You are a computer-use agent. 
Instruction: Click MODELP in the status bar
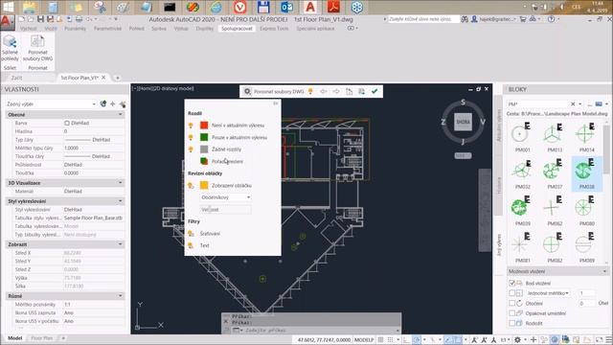[x=364, y=340]
